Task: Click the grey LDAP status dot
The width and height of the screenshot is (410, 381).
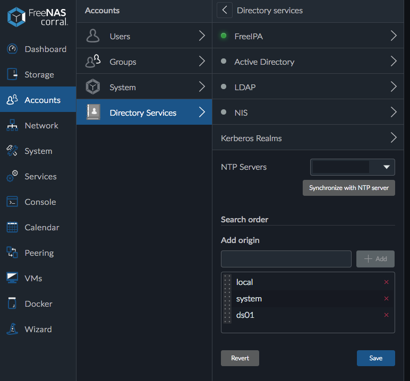Action: (x=224, y=86)
